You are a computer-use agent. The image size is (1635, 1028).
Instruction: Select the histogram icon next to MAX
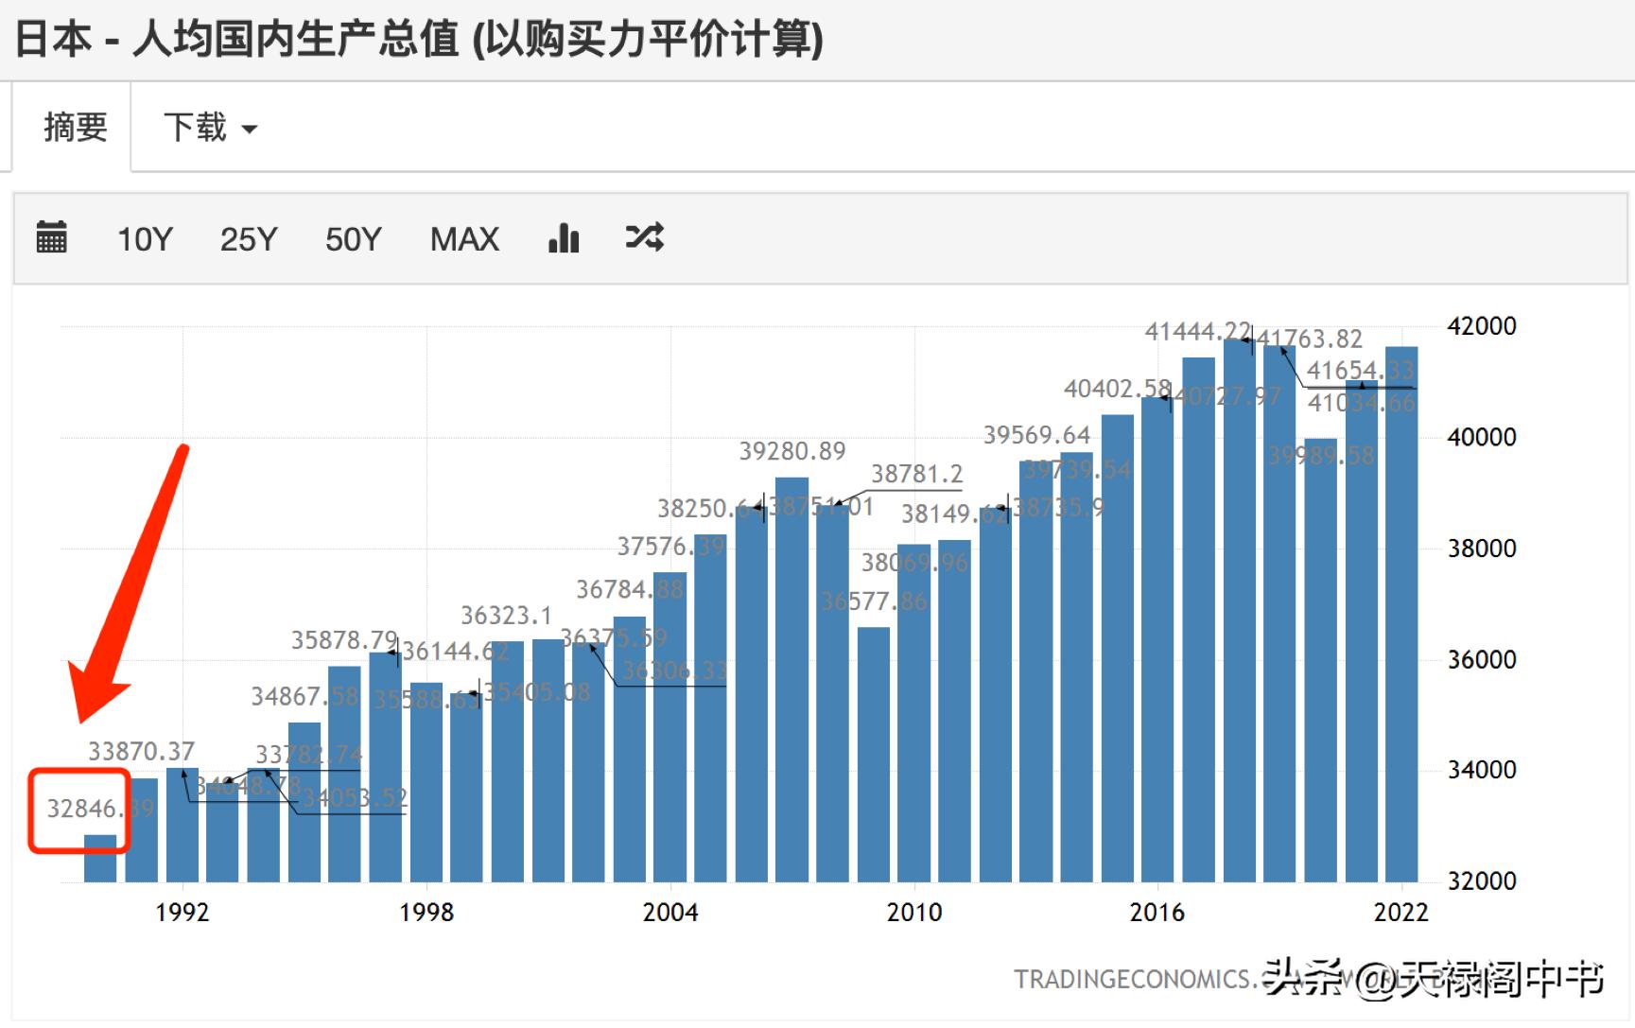tap(564, 238)
